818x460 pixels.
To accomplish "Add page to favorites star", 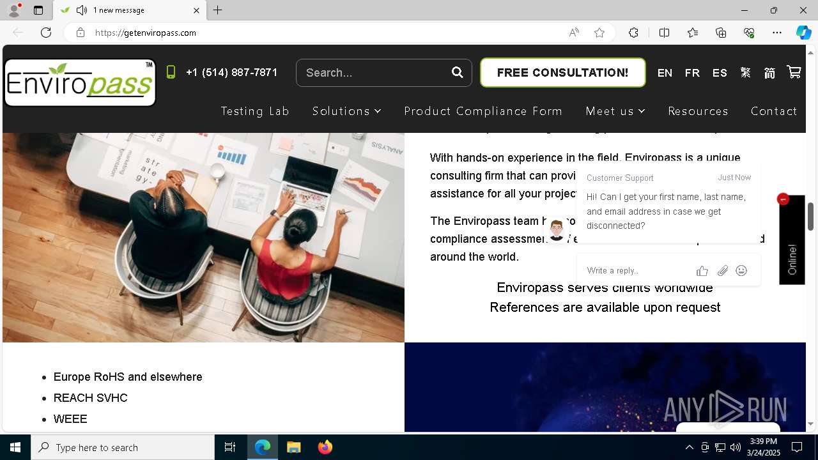I will point(599,33).
